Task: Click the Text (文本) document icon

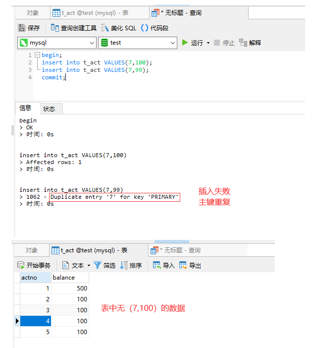Action: [65, 265]
